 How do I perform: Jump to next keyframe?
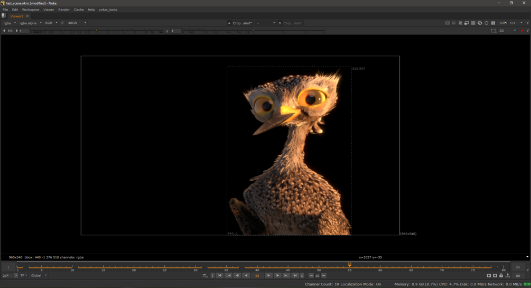[286, 275]
